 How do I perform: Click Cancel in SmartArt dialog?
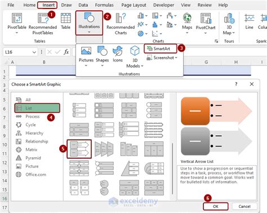pyautogui.click(x=244, y=206)
